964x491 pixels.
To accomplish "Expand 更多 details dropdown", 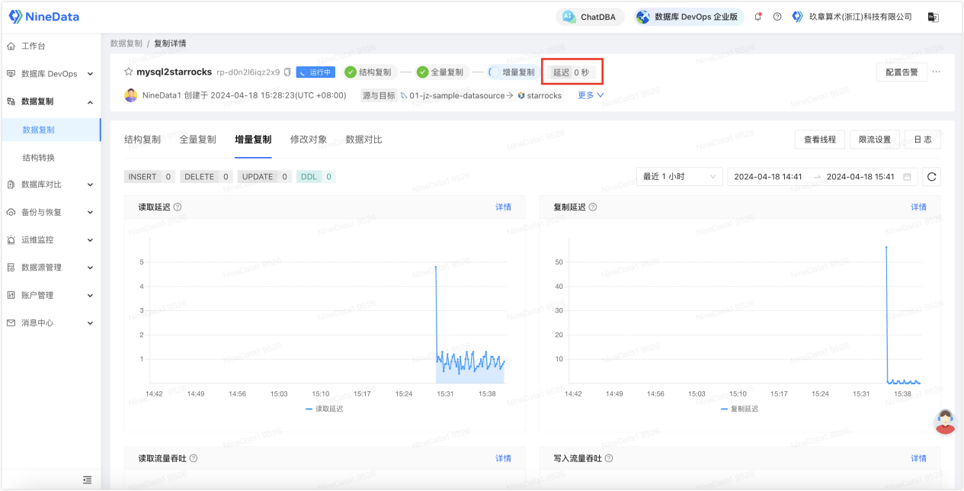I will tap(591, 95).
